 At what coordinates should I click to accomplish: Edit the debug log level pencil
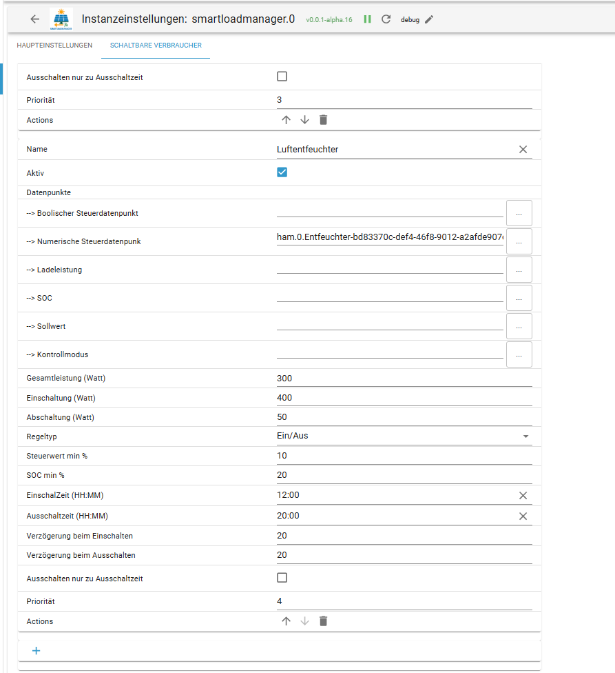point(429,19)
